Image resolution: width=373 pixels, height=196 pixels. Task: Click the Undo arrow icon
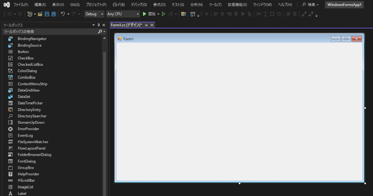63,14
